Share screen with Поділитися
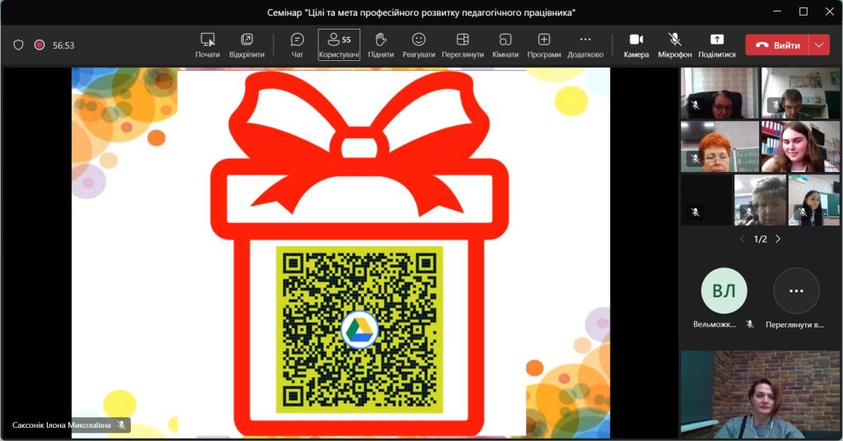 [x=717, y=45]
